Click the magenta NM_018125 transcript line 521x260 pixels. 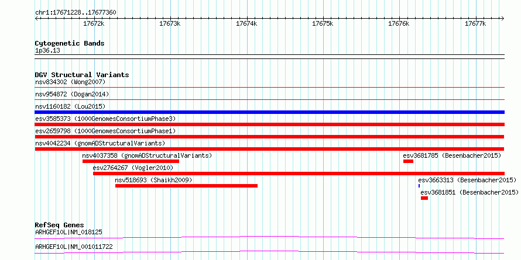pyautogui.click(x=269, y=237)
